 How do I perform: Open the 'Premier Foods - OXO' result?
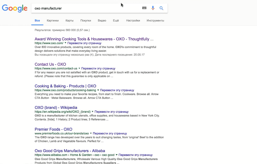coord(53,129)
